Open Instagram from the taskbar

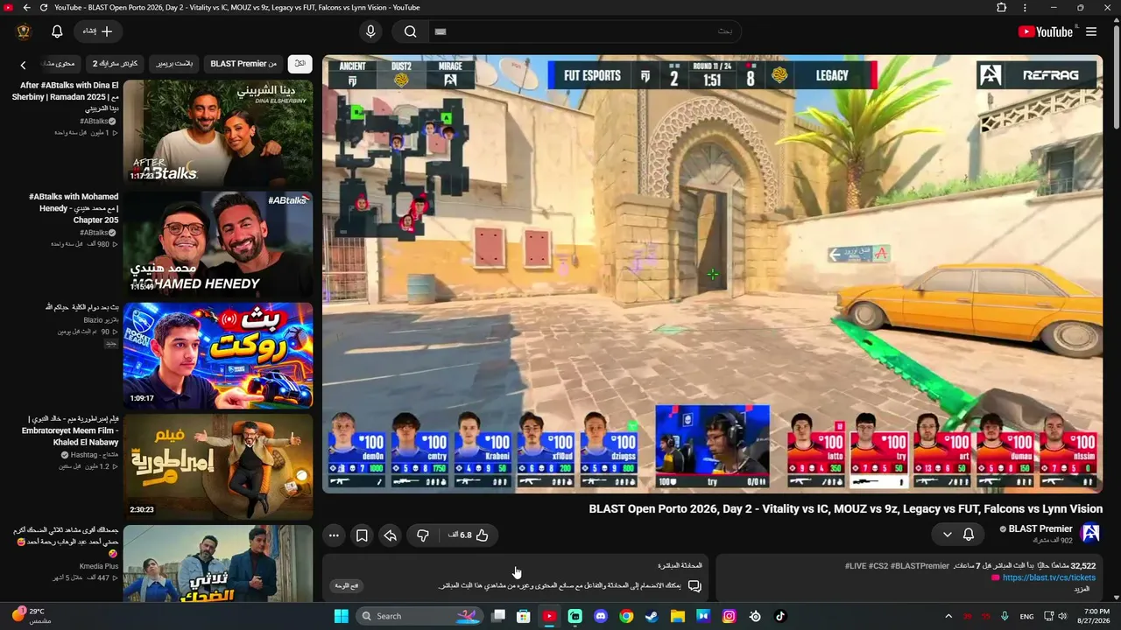click(729, 616)
